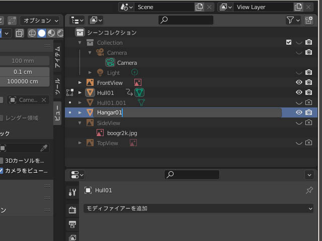Open the outliner editor type dropdown
The height and width of the screenshot is (241, 322).
pyautogui.click(x=77, y=20)
